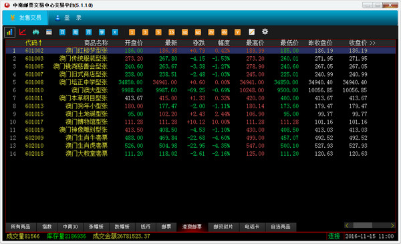The height and width of the screenshot is (244, 401).
Task: Select row 601013 澳门狗年小型张
Action: [200, 106]
